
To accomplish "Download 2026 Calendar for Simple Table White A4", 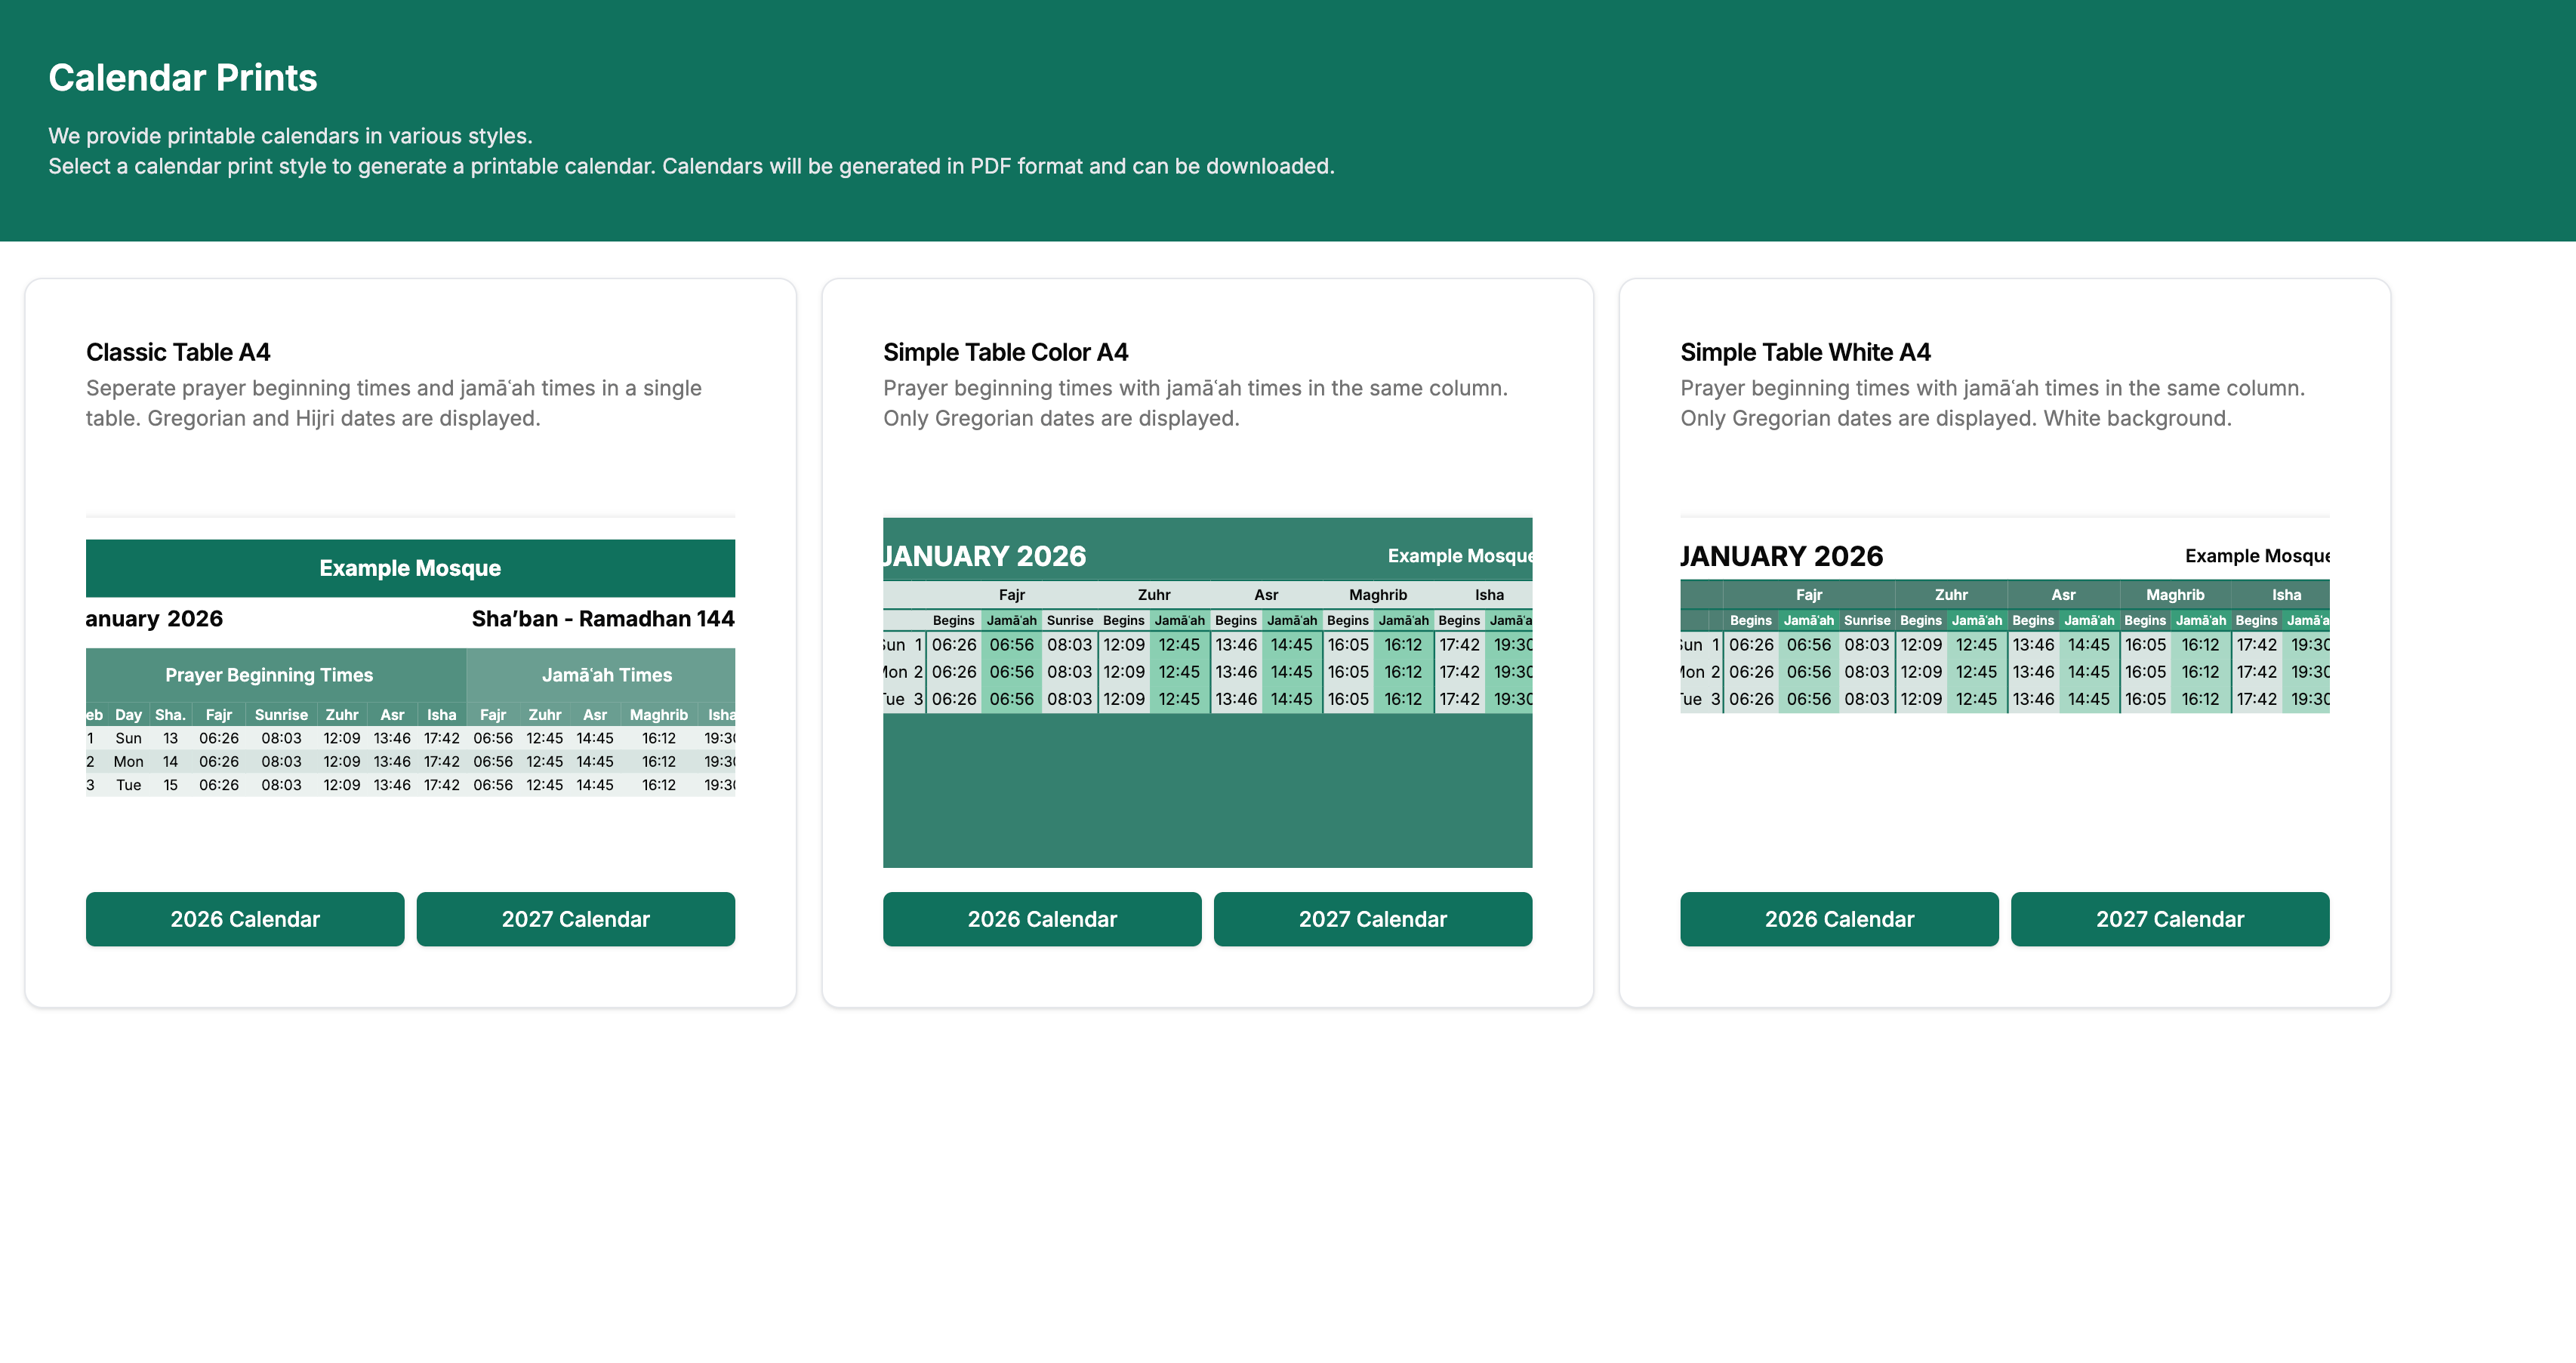I will [x=1839, y=919].
